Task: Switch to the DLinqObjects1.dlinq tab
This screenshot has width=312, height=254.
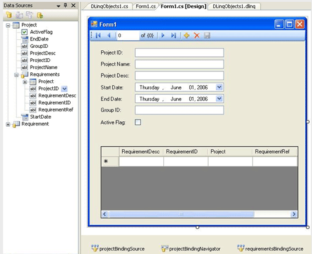Action: (234, 6)
